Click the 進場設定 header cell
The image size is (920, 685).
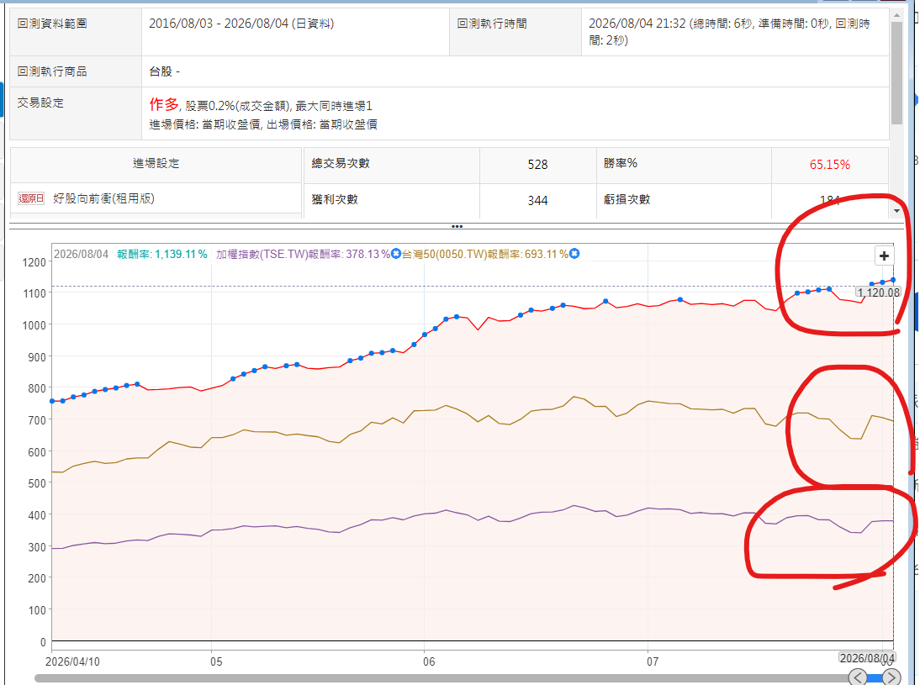click(x=156, y=164)
